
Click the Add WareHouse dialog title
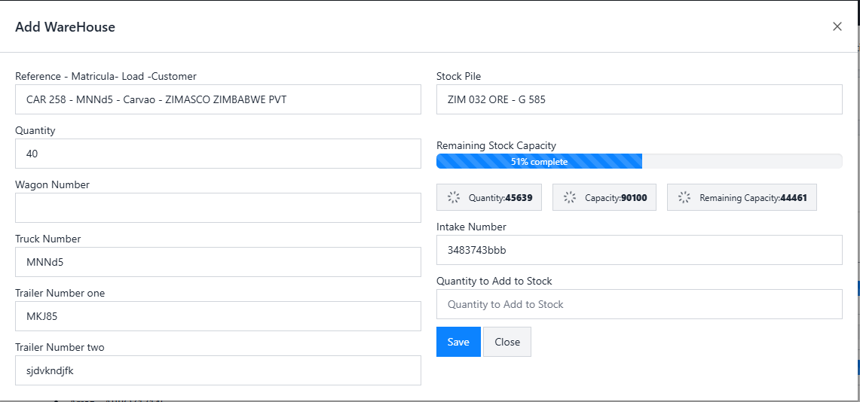(65, 27)
